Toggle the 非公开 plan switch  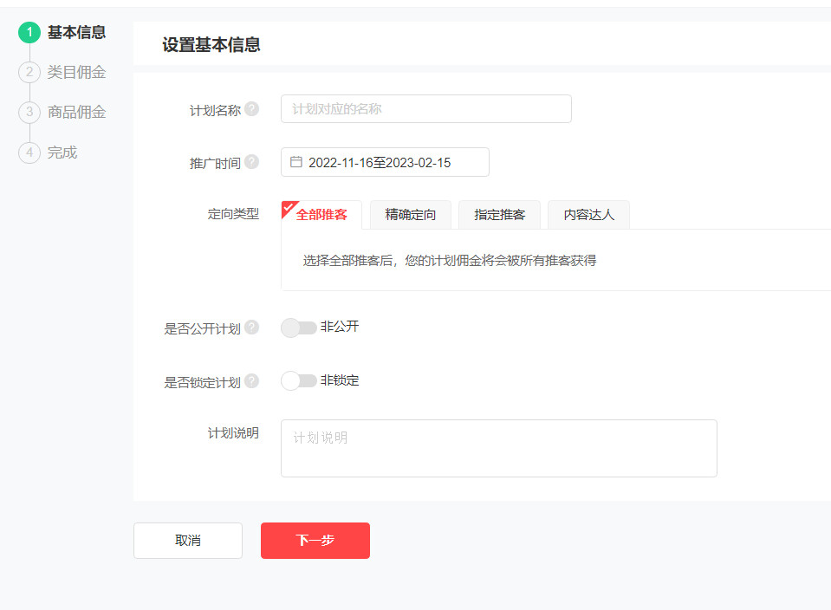(299, 328)
